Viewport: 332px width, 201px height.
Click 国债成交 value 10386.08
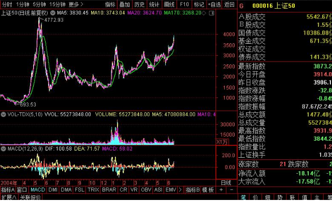pos(317,33)
